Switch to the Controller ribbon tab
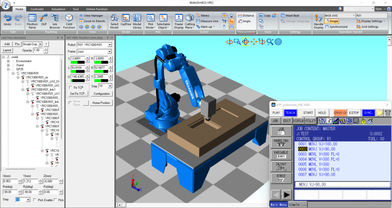This screenshot has height=208, width=392. tap(37, 9)
